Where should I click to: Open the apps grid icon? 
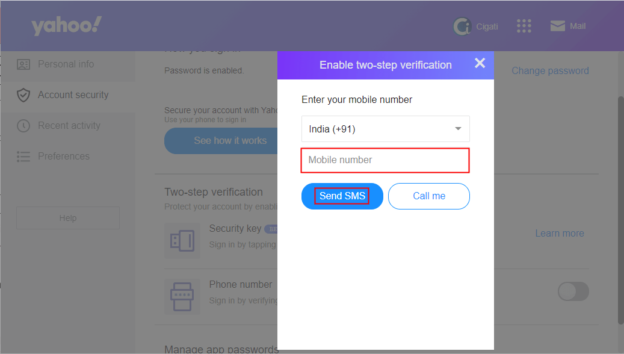(524, 26)
